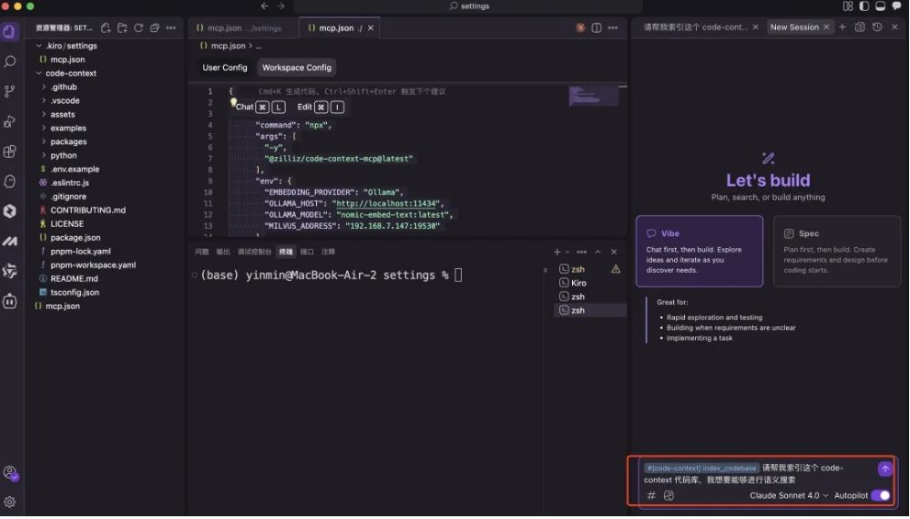Viewport: 910px width, 519px height.
Task: Toggle the Autopilot switch off
Action: point(881,496)
